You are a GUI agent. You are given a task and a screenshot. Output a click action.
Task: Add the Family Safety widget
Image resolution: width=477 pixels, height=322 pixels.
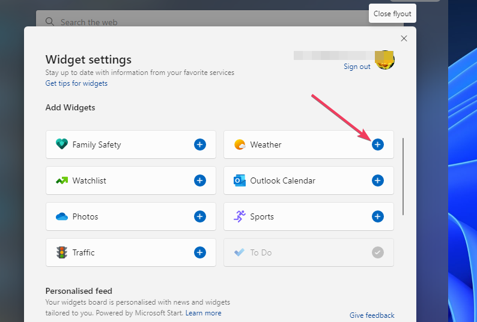(200, 145)
